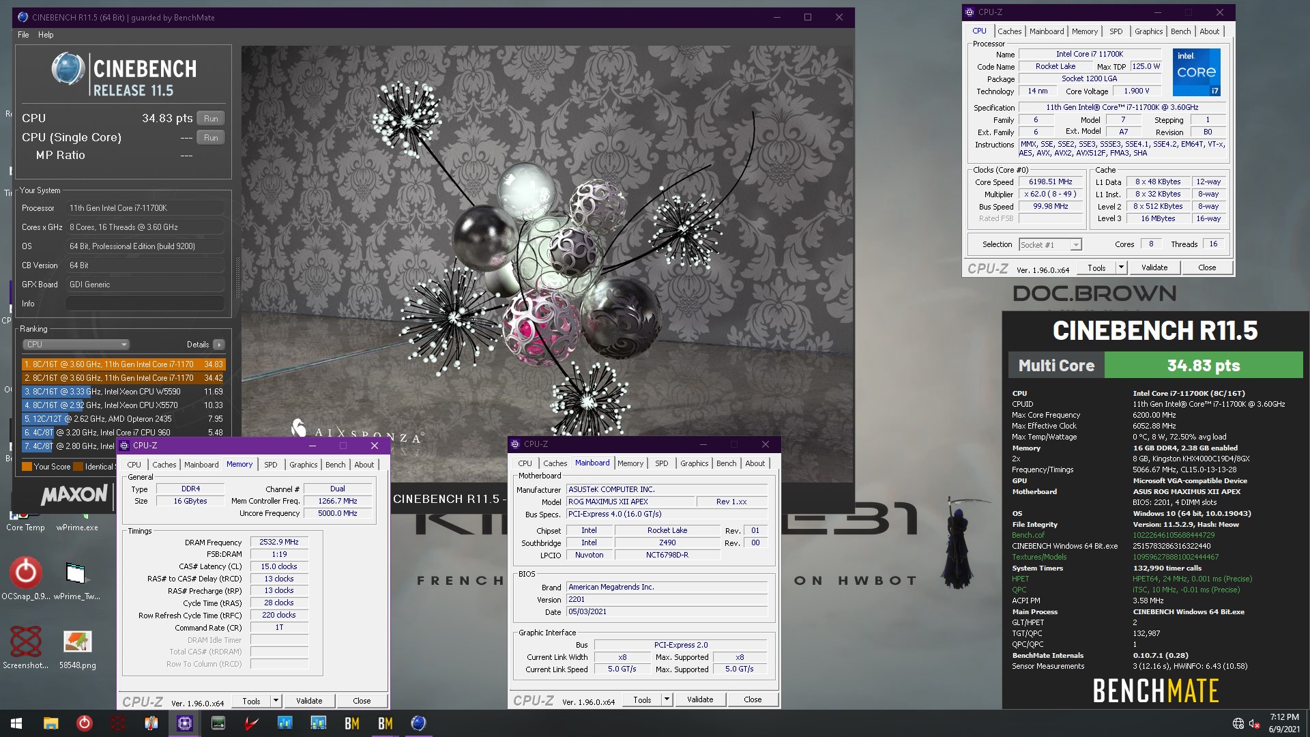The image size is (1310, 737).
Task: Click Validate in Mainboard CPU-Z window
Action: pyautogui.click(x=699, y=699)
